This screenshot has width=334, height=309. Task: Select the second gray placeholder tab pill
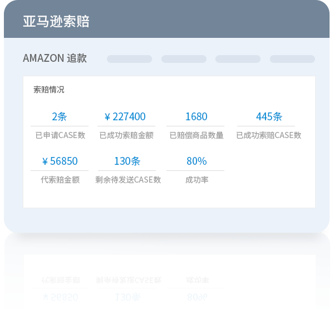pos(184,59)
